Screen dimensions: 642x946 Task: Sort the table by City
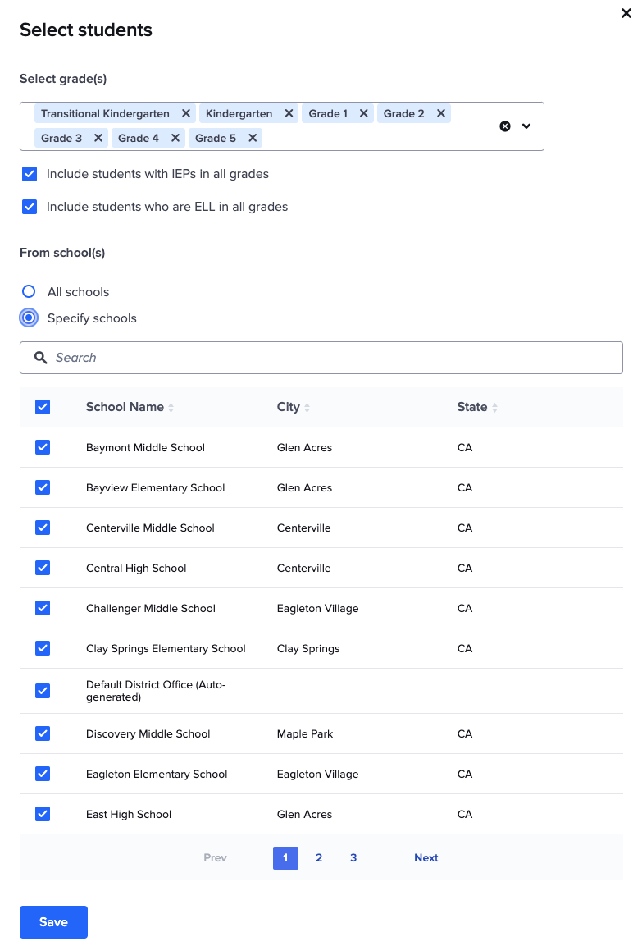[309, 407]
